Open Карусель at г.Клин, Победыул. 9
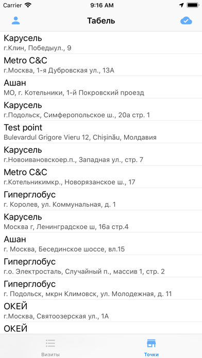This screenshot has width=202, height=358. pos(101,43)
